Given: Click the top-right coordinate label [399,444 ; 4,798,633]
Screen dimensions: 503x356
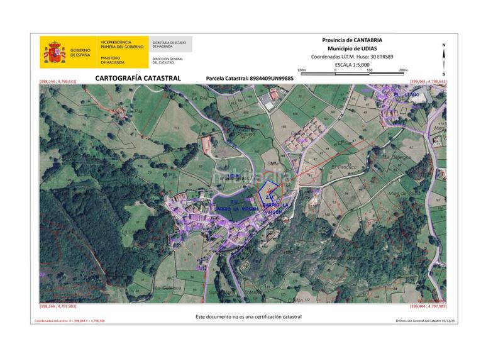Looking at the screenshot, I should (x=428, y=82).
